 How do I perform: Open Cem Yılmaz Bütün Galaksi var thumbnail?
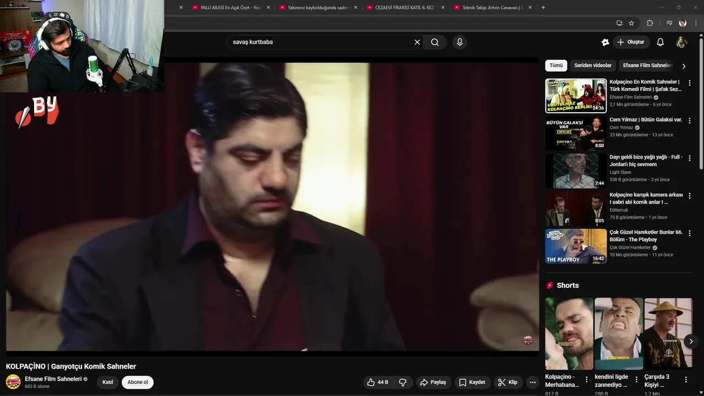pos(576,133)
